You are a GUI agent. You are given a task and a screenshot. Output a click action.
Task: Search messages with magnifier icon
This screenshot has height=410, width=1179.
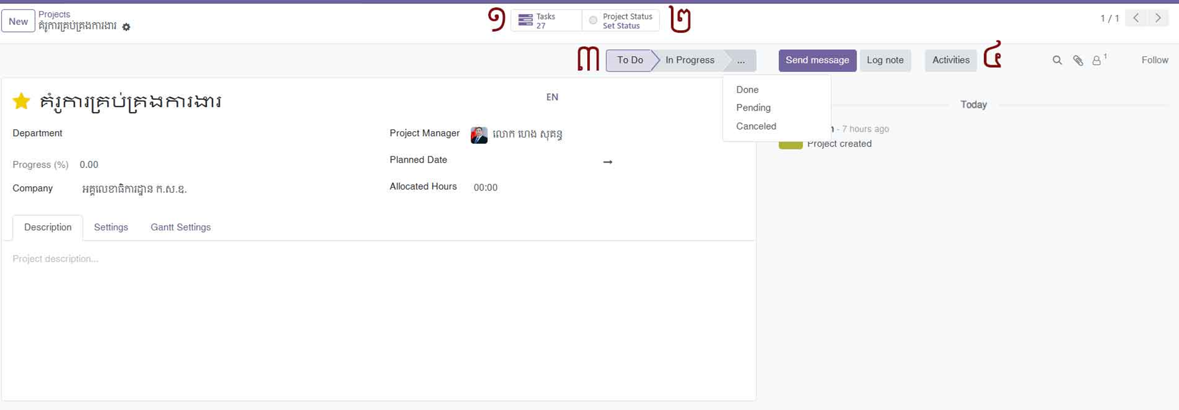pos(1057,60)
